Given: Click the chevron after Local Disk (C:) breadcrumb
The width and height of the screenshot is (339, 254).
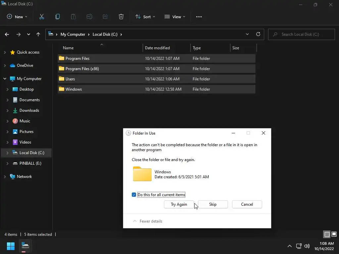Looking at the screenshot, I should 121,34.
